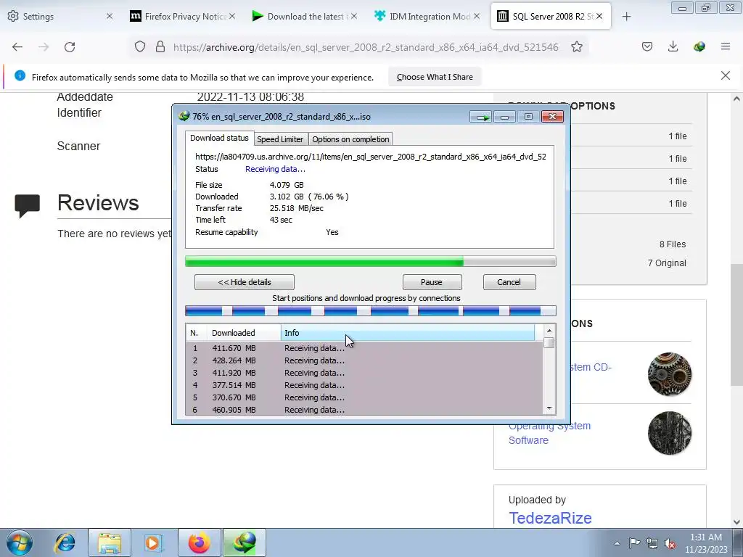The height and width of the screenshot is (557, 743).
Task: Switch to Download the latest tab
Action: click(305, 16)
